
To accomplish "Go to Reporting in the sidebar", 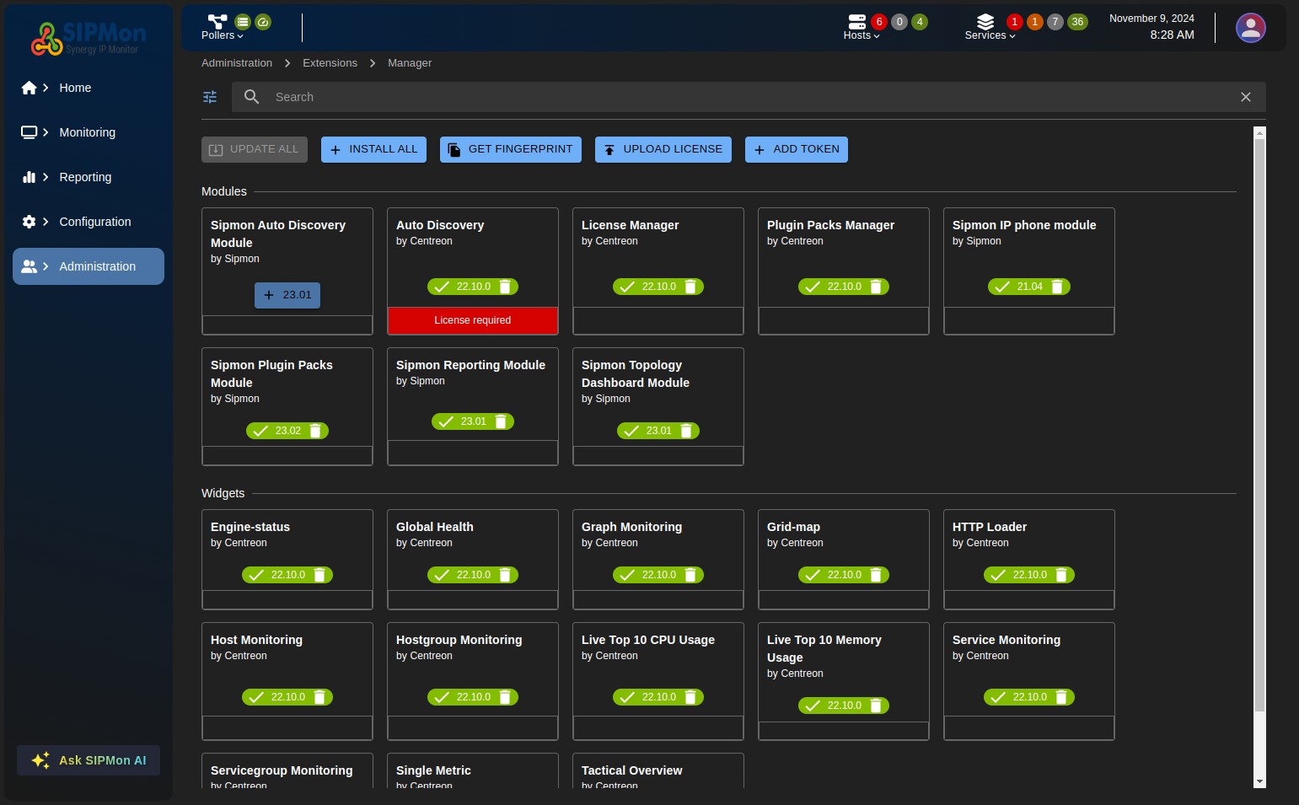I will [x=85, y=177].
